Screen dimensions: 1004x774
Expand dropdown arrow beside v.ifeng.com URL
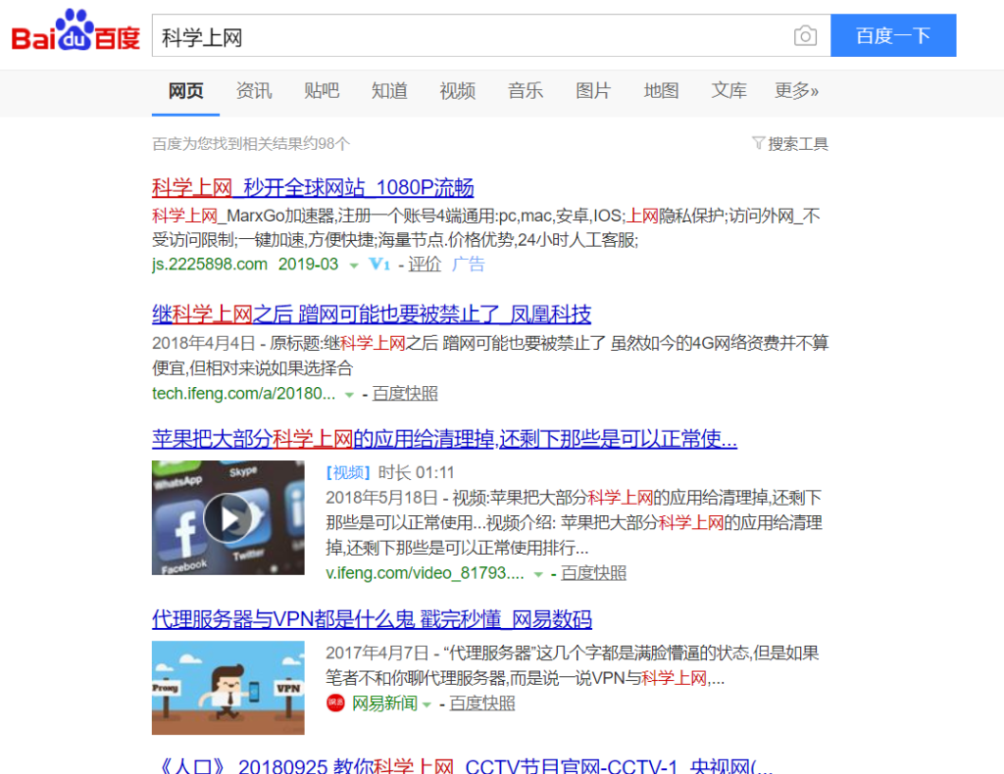coord(538,574)
